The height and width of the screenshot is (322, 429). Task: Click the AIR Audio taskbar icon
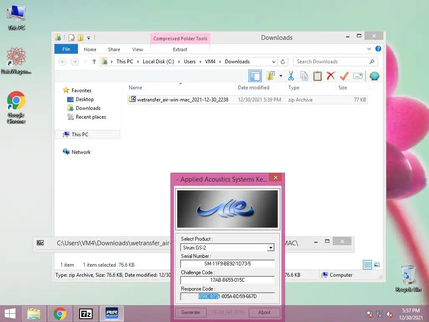pyautogui.click(x=112, y=314)
